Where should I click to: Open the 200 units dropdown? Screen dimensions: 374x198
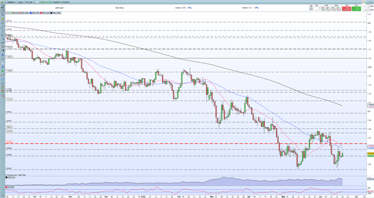click(x=30, y=2)
